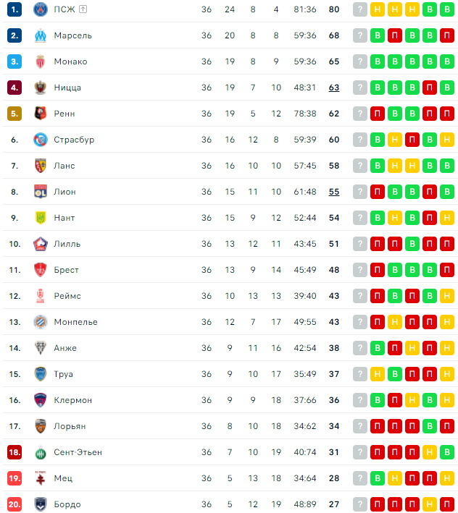The height and width of the screenshot is (513, 458).
Task: Click Сент-Этьен's last green В form badge
Action: tap(447, 452)
